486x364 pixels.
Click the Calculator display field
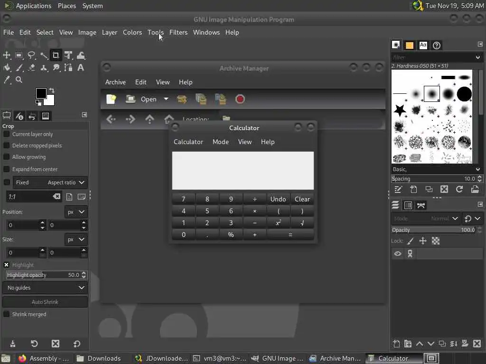(x=243, y=171)
